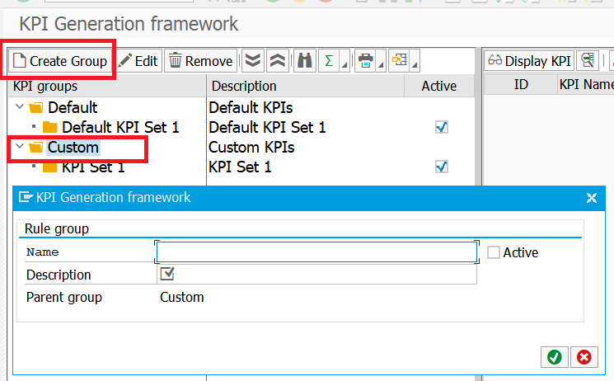Click the Create Group button

pos(59,61)
